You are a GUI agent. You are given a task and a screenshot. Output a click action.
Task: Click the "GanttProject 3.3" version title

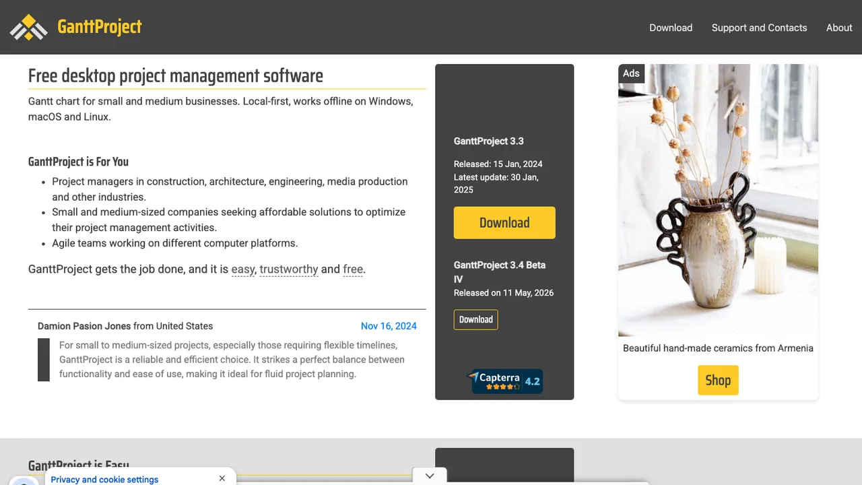[x=489, y=141]
